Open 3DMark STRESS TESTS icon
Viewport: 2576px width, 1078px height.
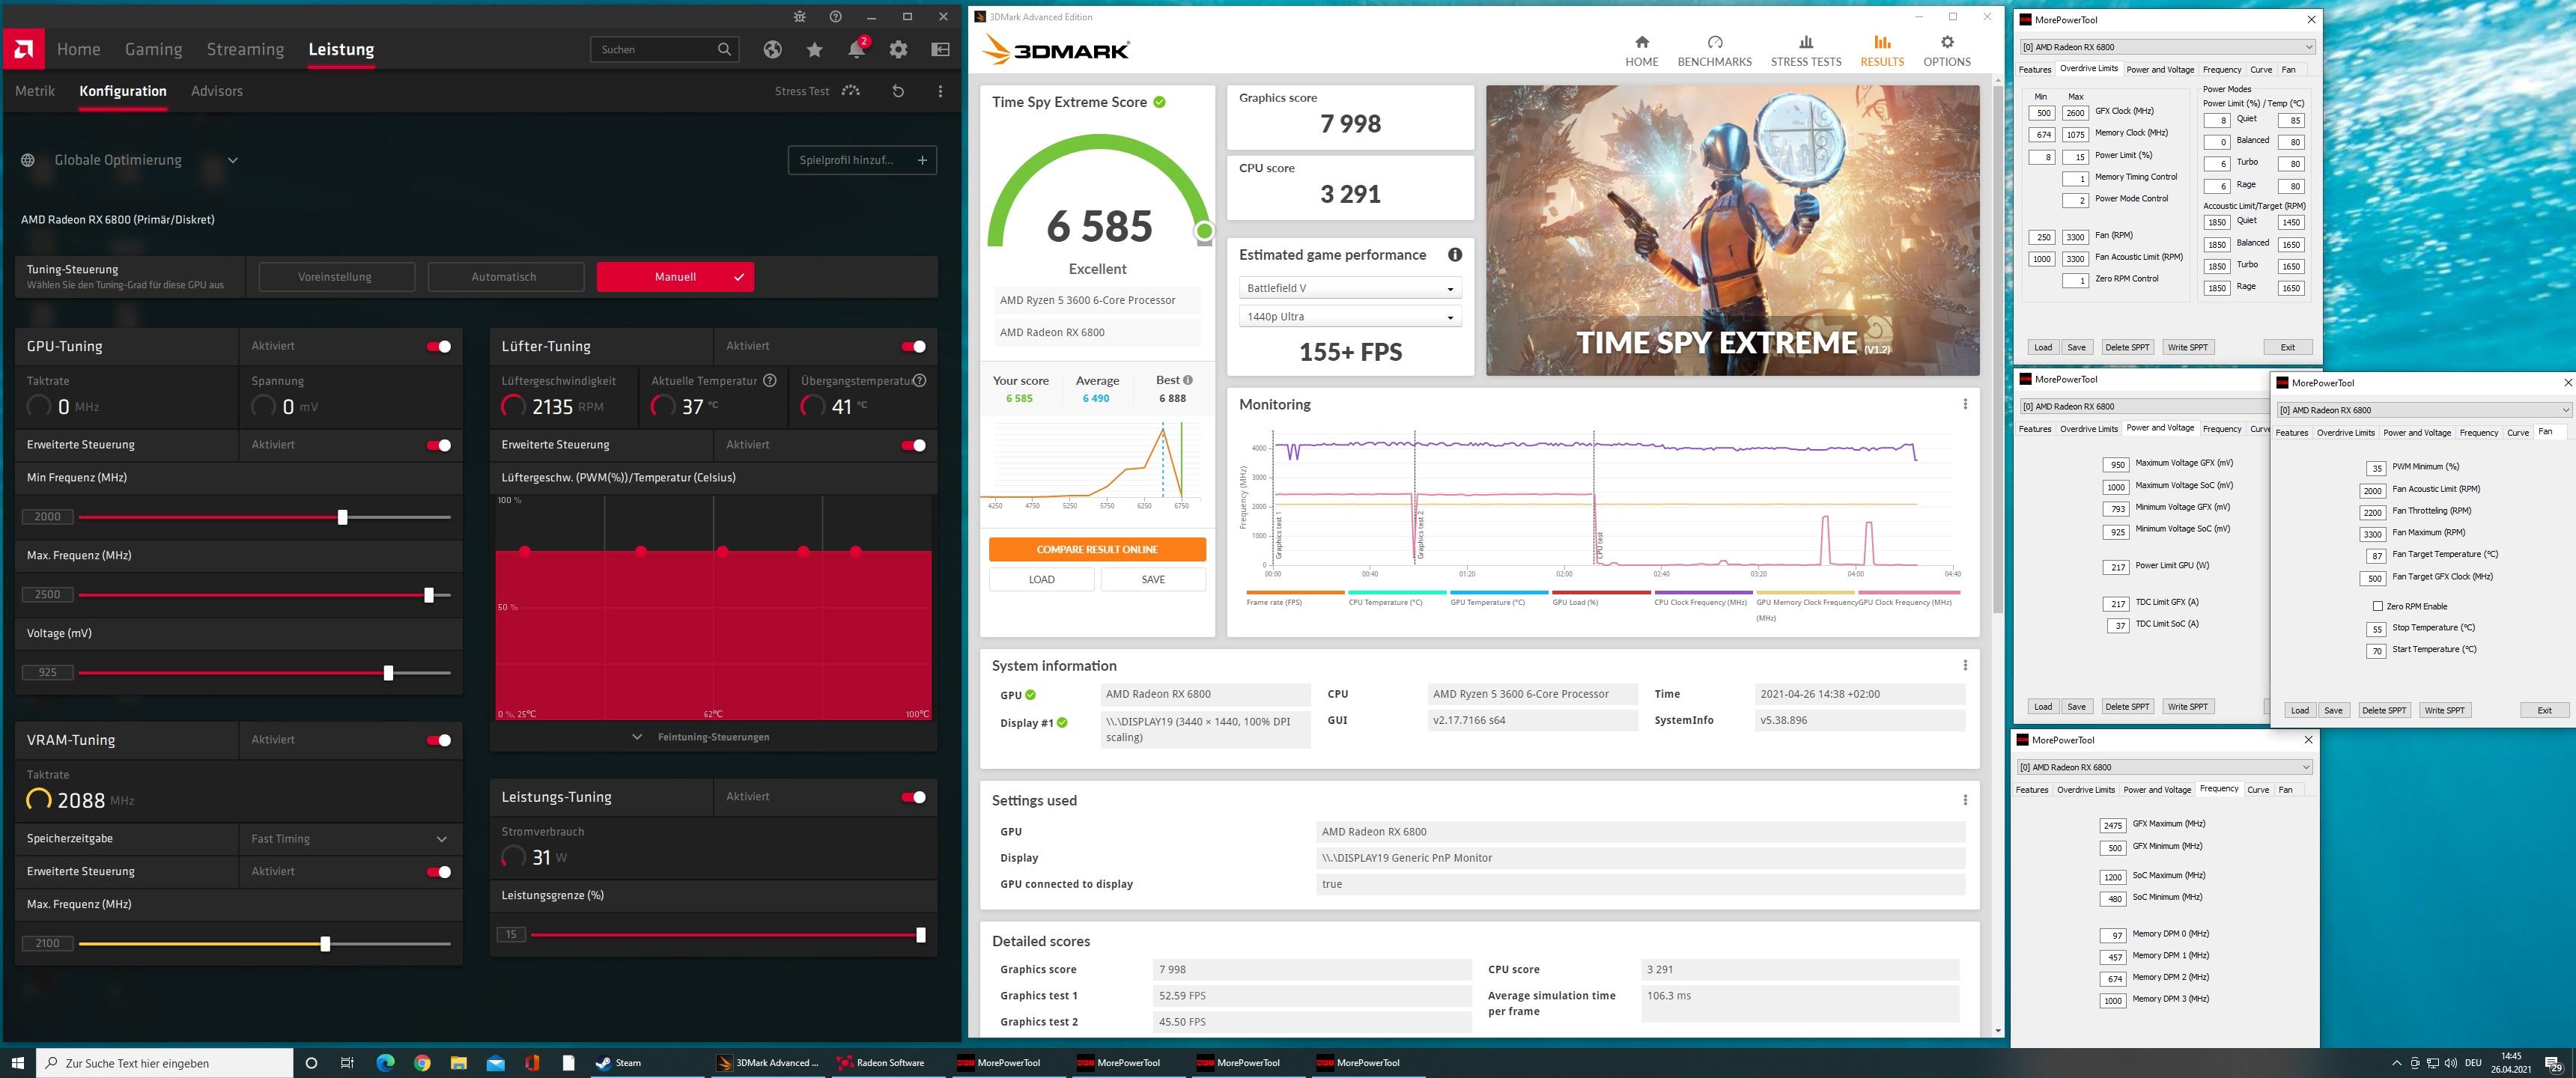point(1805,42)
